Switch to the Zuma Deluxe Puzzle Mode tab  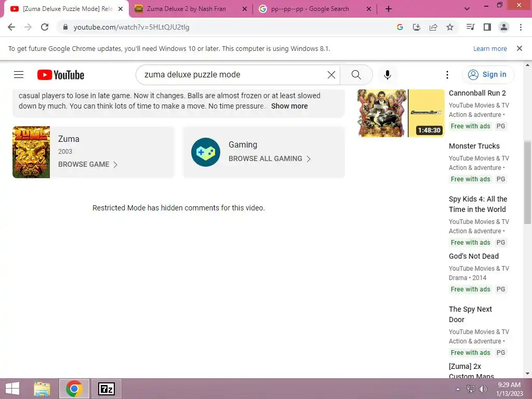point(68,9)
